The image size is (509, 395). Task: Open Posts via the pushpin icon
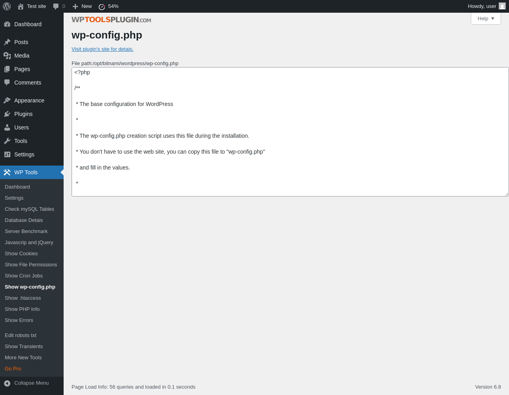click(7, 42)
